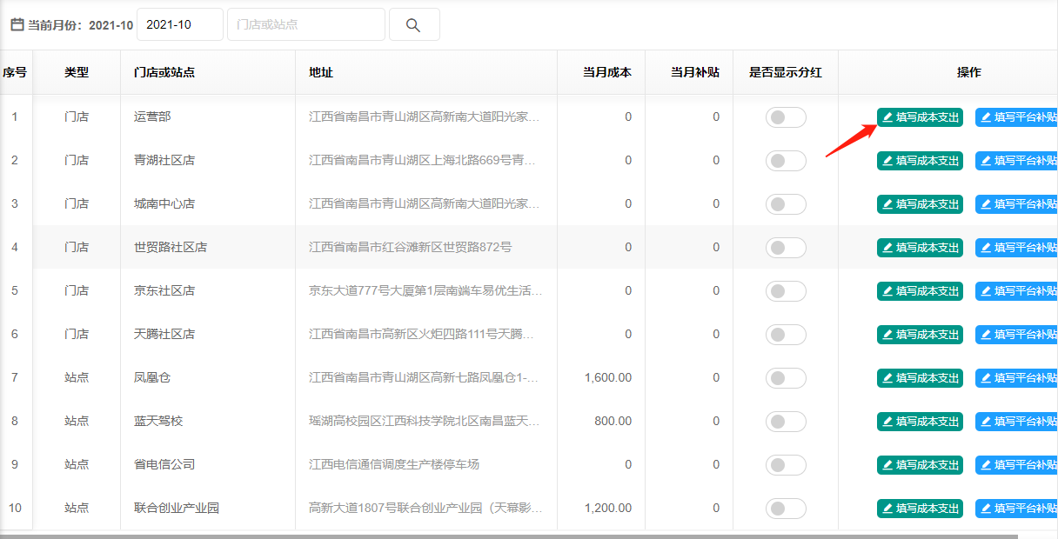
Task: Focus the 门店或站点 search input
Action: tap(306, 24)
